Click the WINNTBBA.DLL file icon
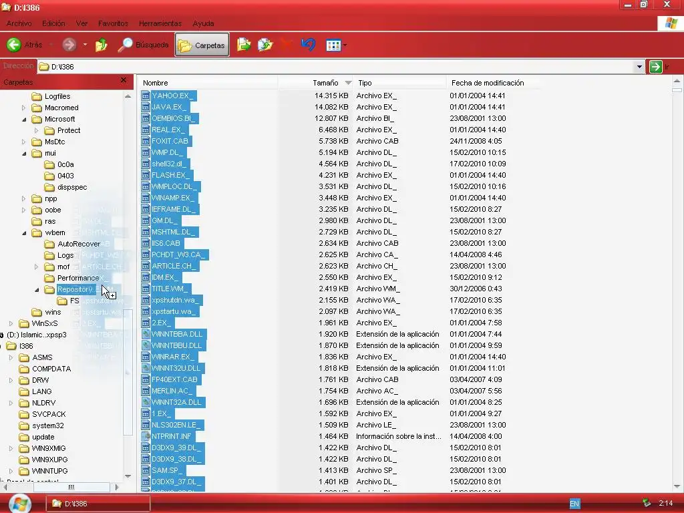The image size is (684, 513). pyautogui.click(x=146, y=334)
